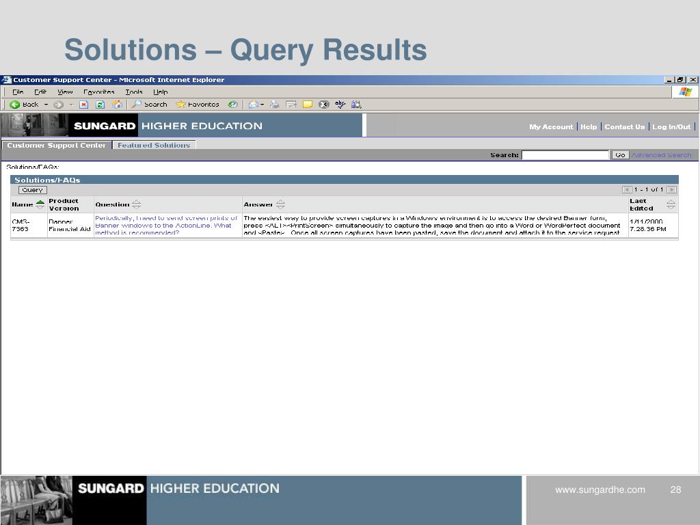Click the Back toolbar button
Image resolution: width=700 pixels, height=525 pixels.
pyautogui.click(x=24, y=105)
